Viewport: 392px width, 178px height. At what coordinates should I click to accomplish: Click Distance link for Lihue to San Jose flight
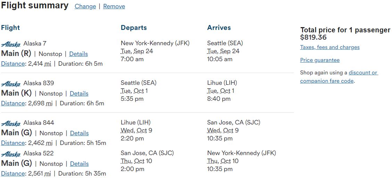13,143
